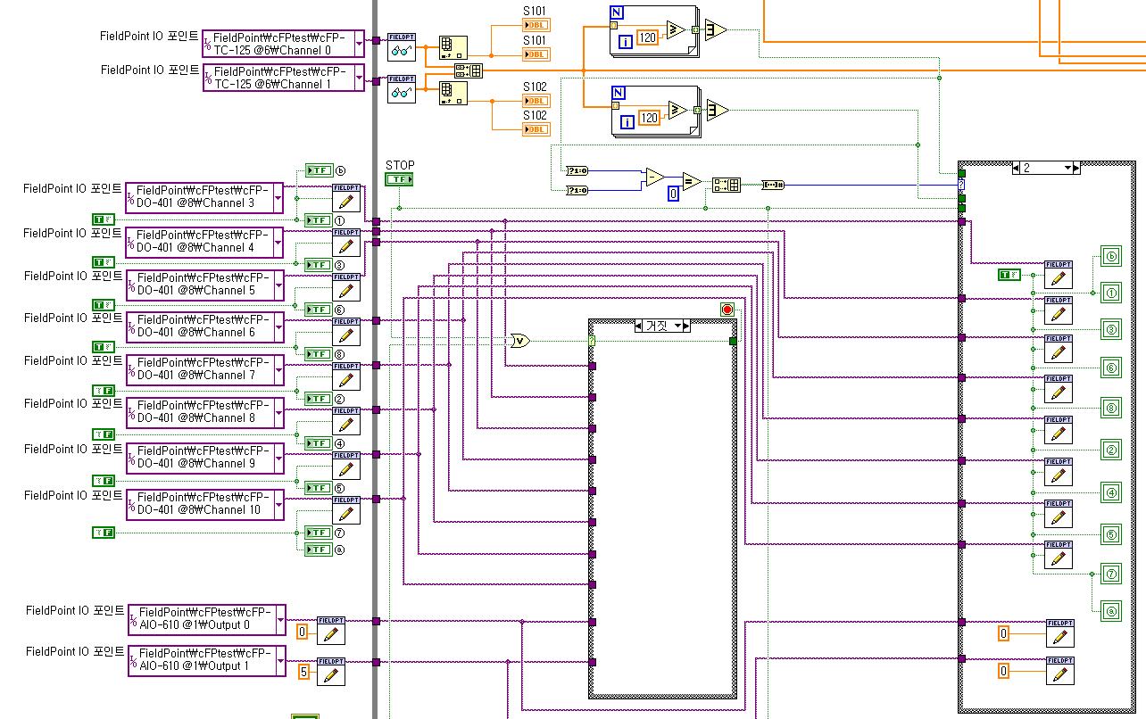Click FieldPoint Write node beside DO-401 Channel 5
Screen dimensions: 1146x719
[x=346, y=286]
